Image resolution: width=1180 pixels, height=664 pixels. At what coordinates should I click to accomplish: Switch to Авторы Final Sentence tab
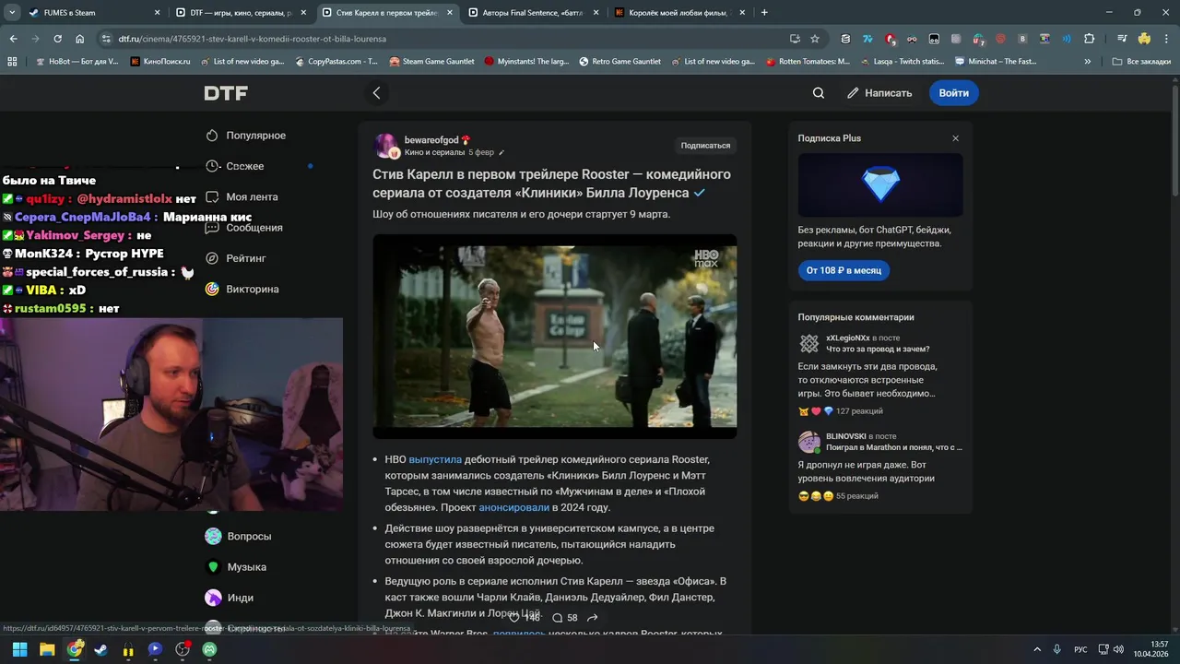point(533,13)
